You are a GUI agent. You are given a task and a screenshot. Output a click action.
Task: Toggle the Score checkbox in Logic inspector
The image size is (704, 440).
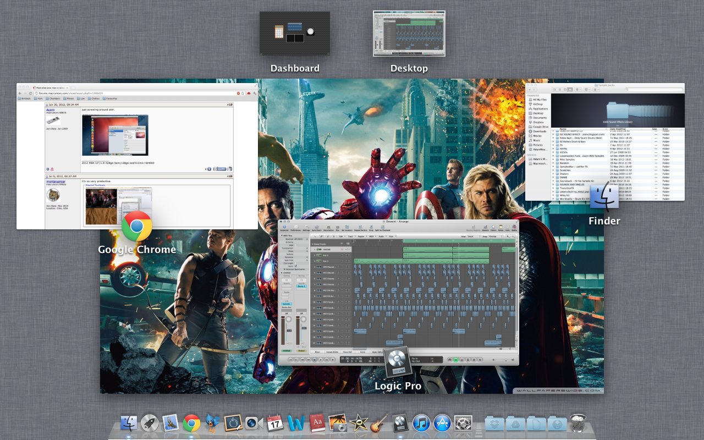[x=296, y=266]
